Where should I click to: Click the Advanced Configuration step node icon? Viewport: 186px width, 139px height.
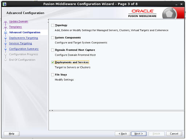click(x=5, y=33)
